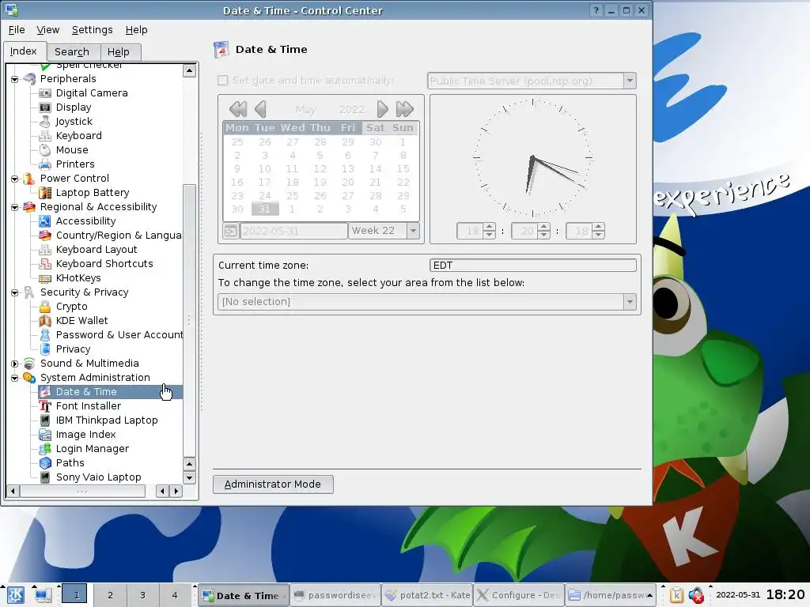This screenshot has height=607, width=810.
Task: Switch to the potat2.txt - Kate taskbar window
Action: point(428,595)
